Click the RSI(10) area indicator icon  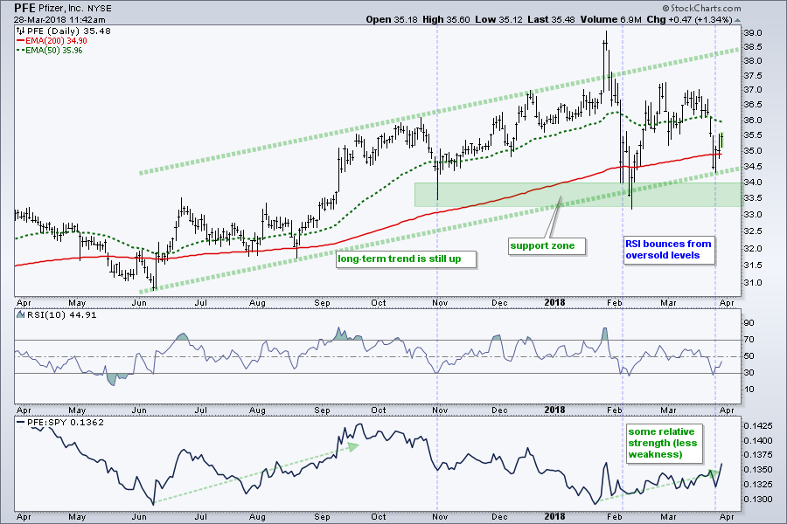pyautogui.click(x=21, y=315)
